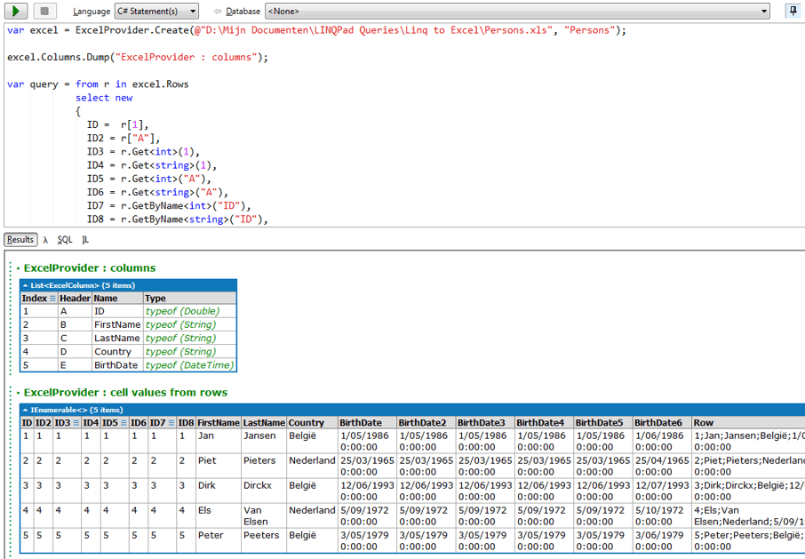Run the query with the green play button
The image size is (805, 559).
pos(16,11)
